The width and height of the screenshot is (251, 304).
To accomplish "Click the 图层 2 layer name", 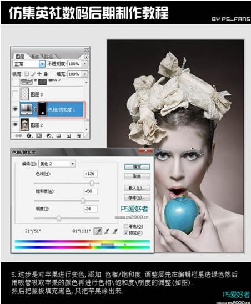I will [x=37, y=125].
